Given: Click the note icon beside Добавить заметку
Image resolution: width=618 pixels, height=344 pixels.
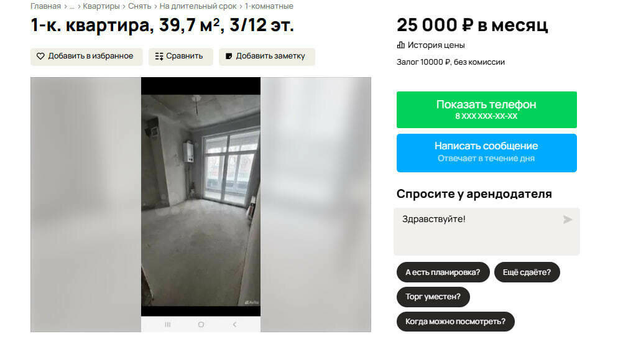Looking at the screenshot, I should pyautogui.click(x=229, y=57).
